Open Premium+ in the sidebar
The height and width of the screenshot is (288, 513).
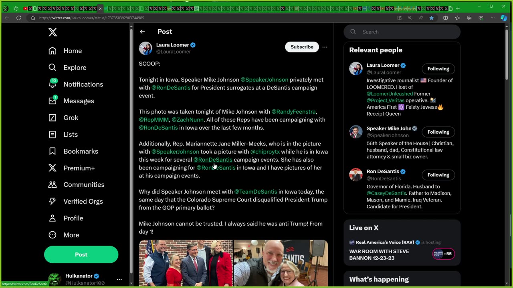[72, 168]
